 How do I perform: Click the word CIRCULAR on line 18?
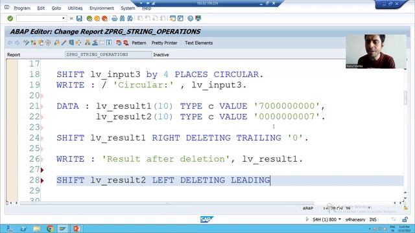point(236,74)
